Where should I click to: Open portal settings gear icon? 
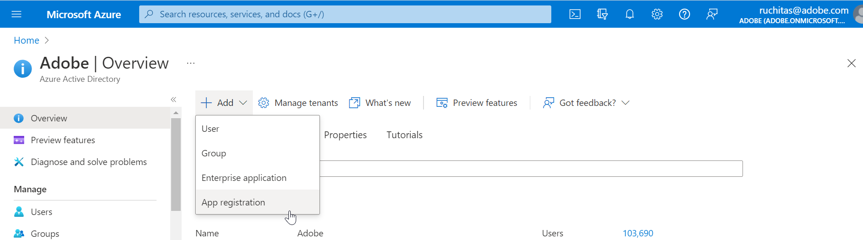[x=657, y=14]
